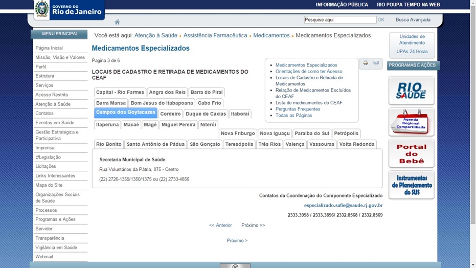
Task: Click the print page icon
Action: click(x=366, y=63)
